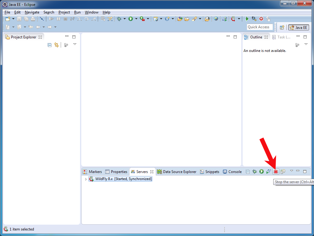Open the Project menu
Screen dimensions: 314x236
(x=64, y=12)
